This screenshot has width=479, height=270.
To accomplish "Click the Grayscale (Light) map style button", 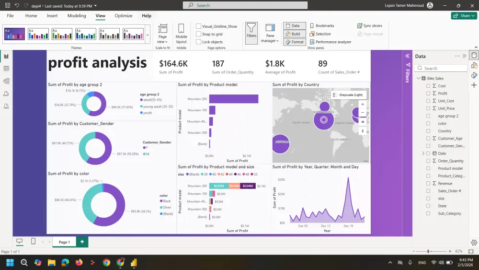I will point(349,95).
